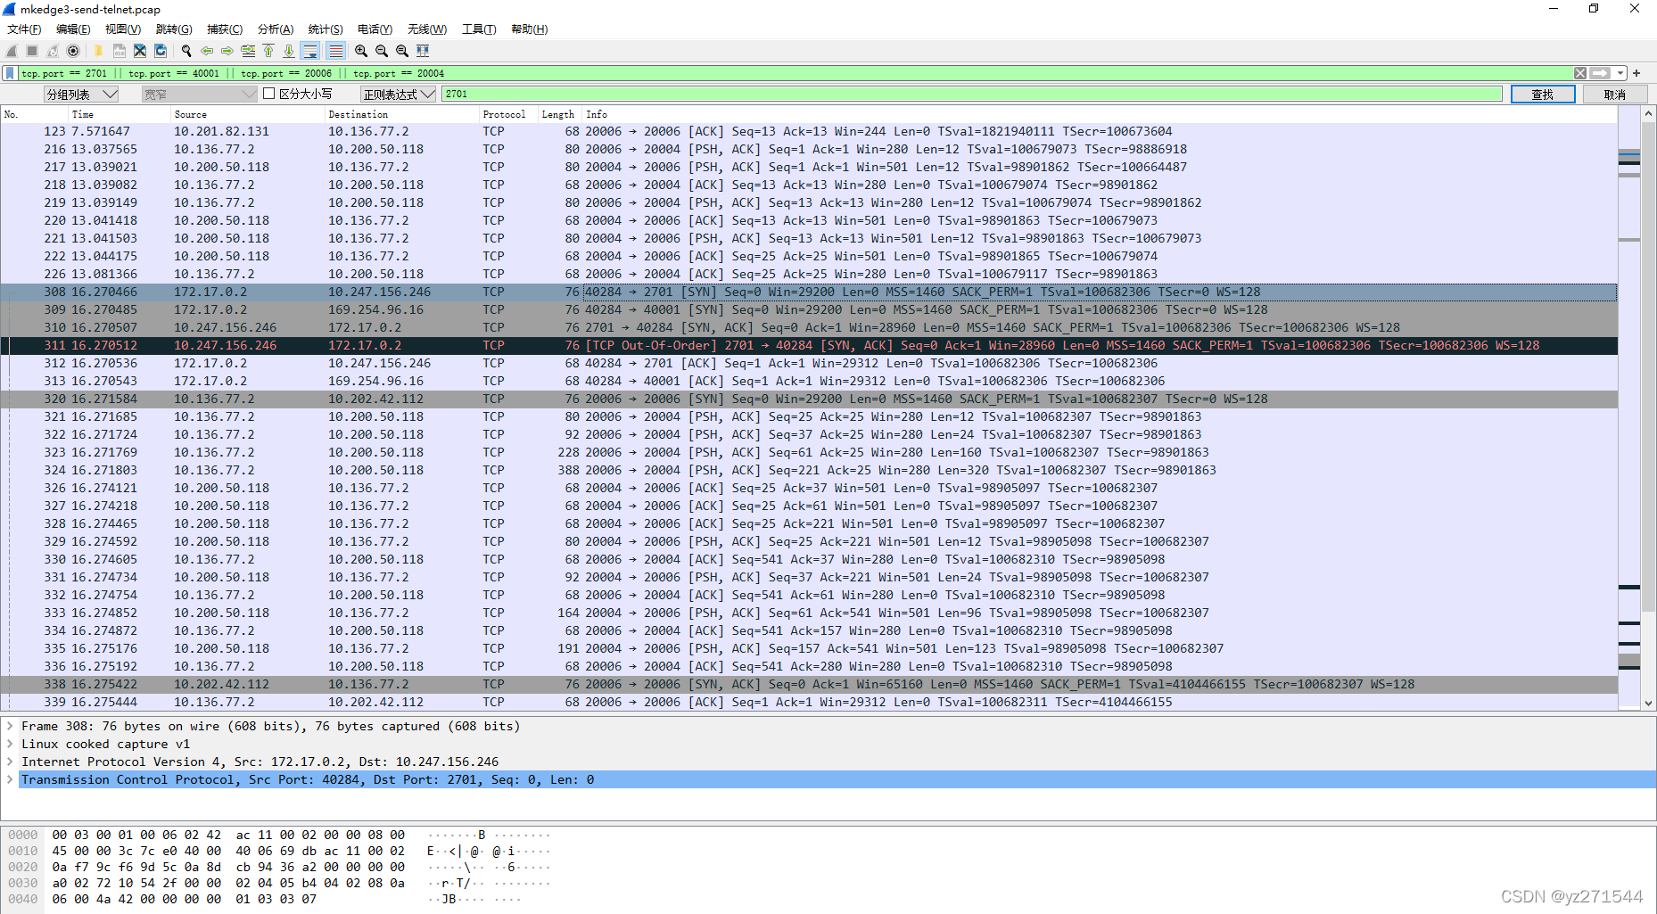Open the 编辑(E) menu

point(73,29)
